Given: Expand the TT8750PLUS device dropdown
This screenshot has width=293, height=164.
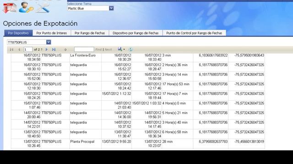Looking at the screenshot, I should coord(49,42).
